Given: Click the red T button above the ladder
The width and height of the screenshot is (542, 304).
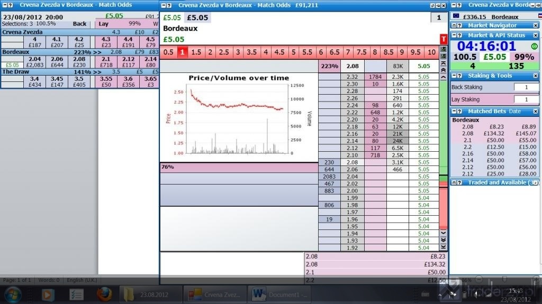Looking at the screenshot, I should coord(444,39).
